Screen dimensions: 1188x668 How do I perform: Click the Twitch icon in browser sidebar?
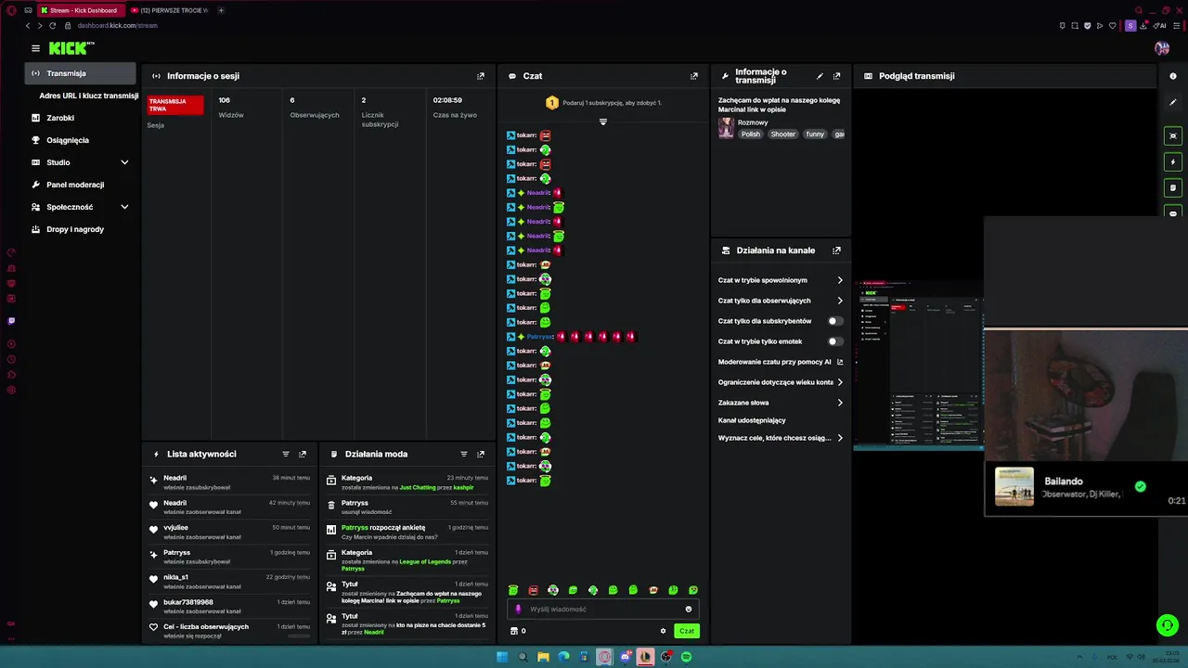coord(11,321)
